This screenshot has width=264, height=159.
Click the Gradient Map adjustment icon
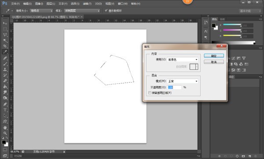tap(244, 70)
